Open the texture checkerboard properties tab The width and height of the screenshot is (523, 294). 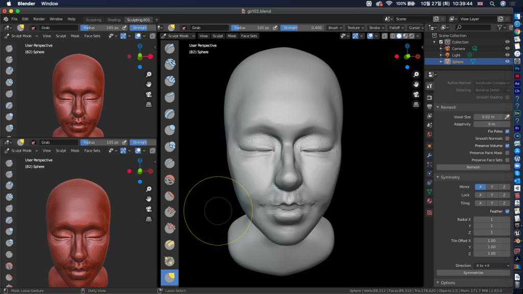click(430, 212)
